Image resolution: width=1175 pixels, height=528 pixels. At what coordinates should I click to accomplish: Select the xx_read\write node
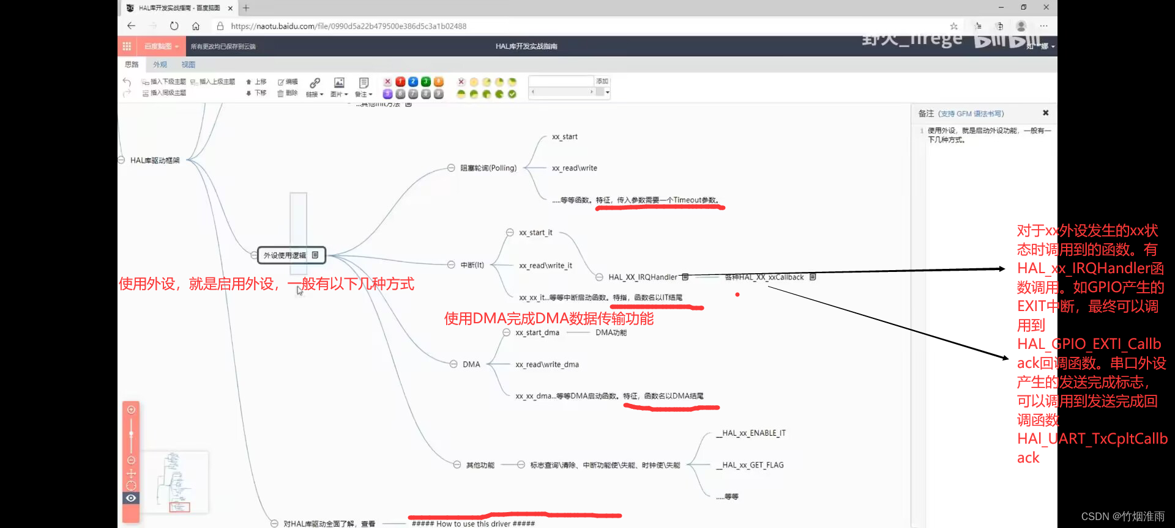pyautogui.click(x=575, y=168)
